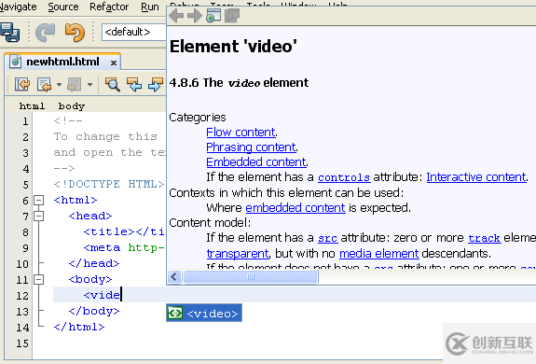Collapse the <body> code fold
This screenshot has height=364, width=536.
(39, 280)
